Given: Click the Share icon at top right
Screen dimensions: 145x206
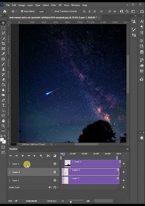Looking at the screenshot, I should 142,11.
